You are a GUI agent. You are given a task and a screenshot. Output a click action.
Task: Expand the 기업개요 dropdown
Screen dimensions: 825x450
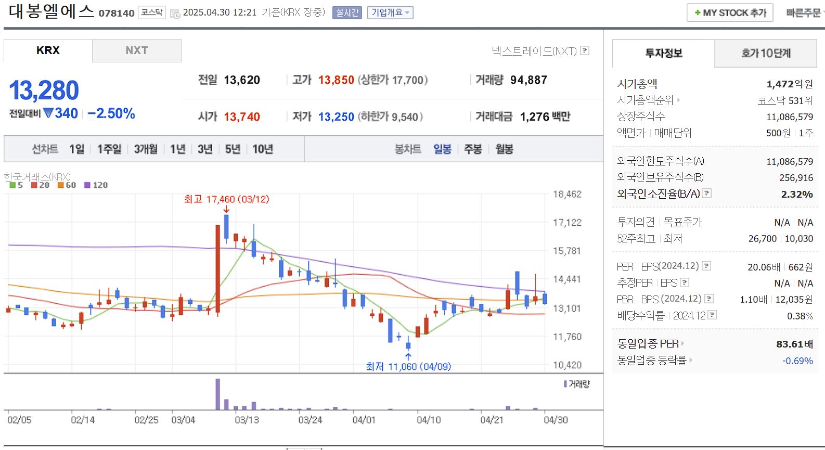[390, 12]
